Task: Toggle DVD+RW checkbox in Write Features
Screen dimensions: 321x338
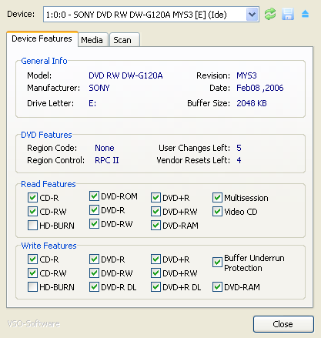Action: 155,273
